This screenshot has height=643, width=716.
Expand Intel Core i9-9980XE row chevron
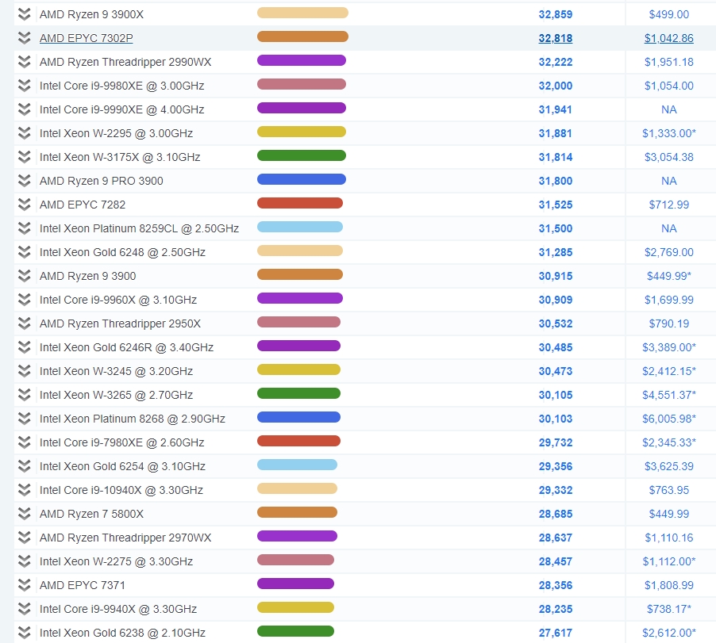point(24,86)
